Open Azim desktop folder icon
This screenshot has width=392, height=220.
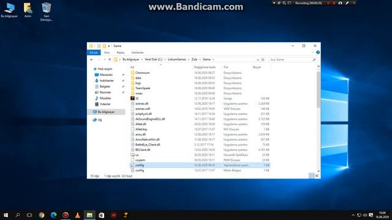(28, 10)
